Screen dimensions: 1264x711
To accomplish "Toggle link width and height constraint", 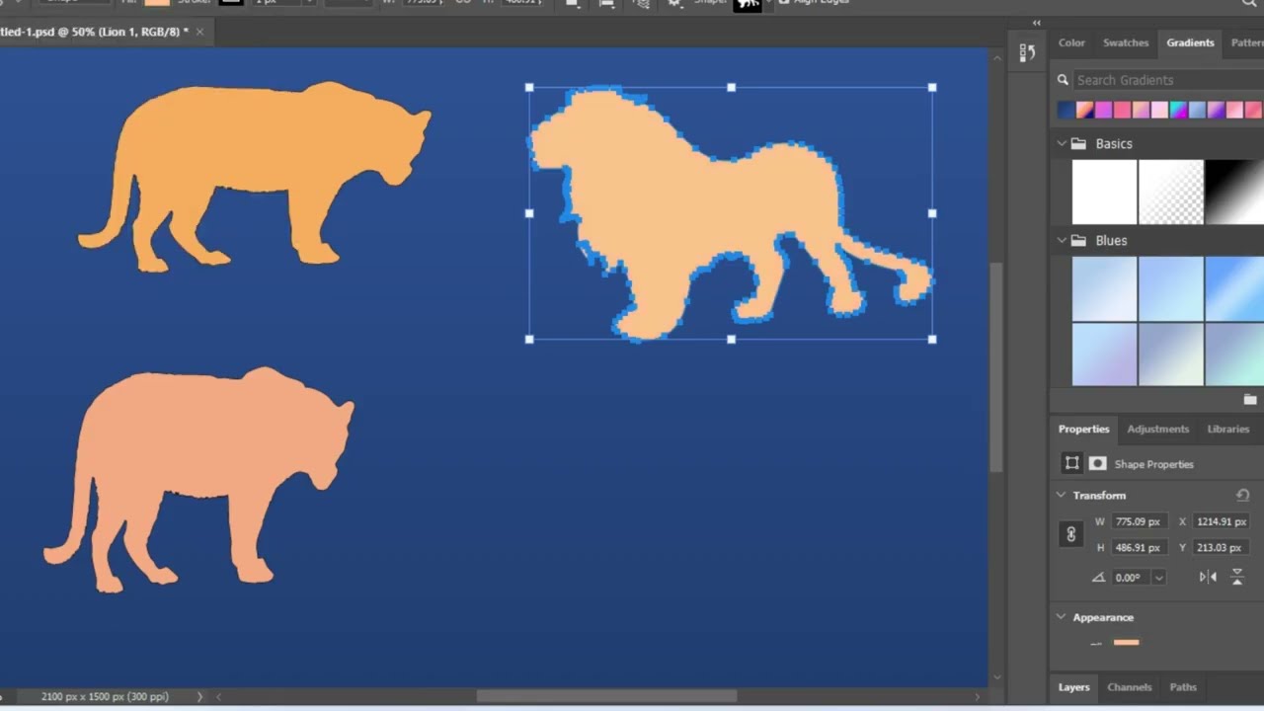I will point(1071,534).
